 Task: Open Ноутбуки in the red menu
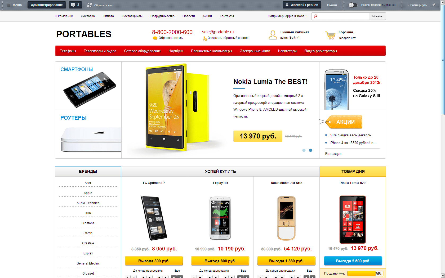[x=176, y=51]
